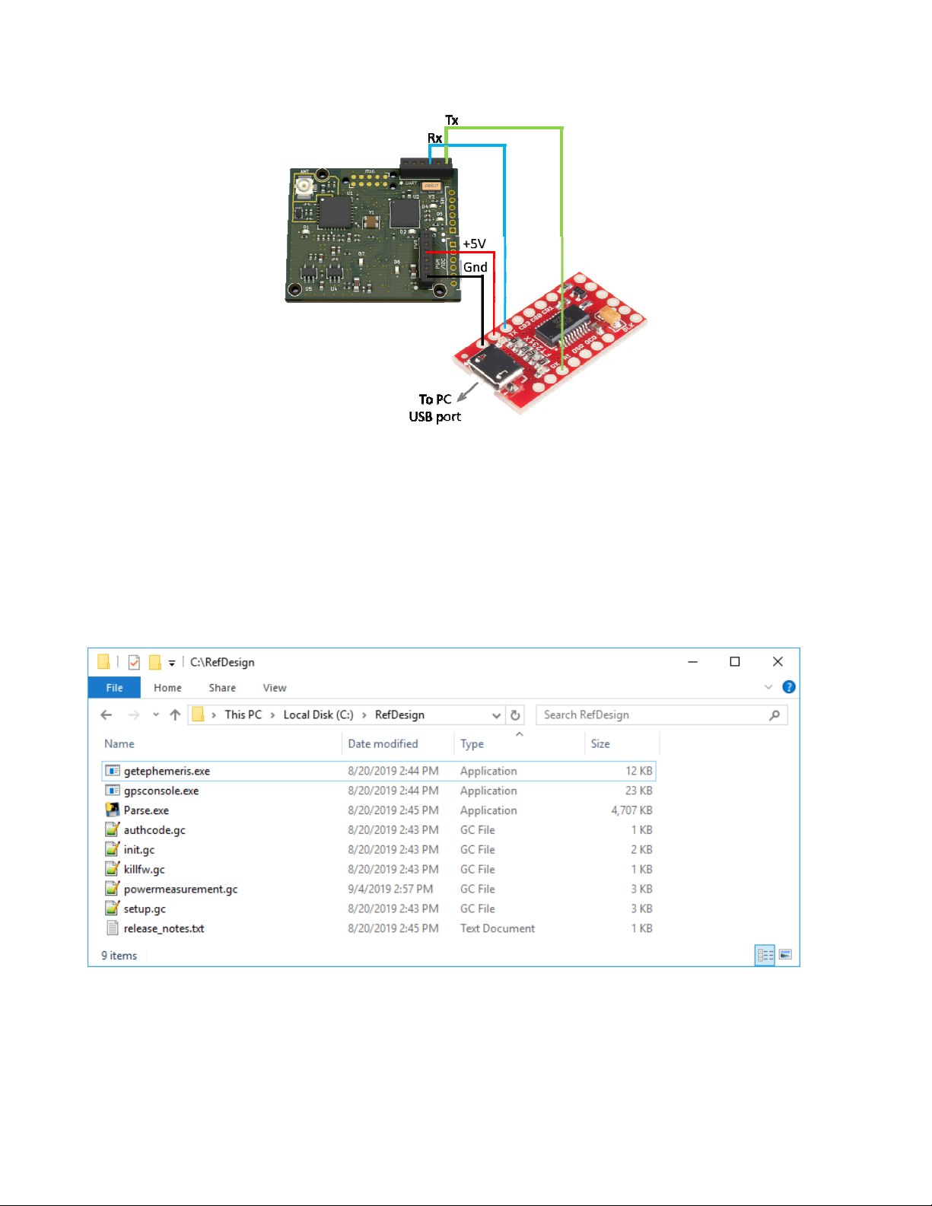Viewport: 932px width, 1206px height.
Task: Click the release_notes.txt document icon
Action: click(x=113, y=928)
